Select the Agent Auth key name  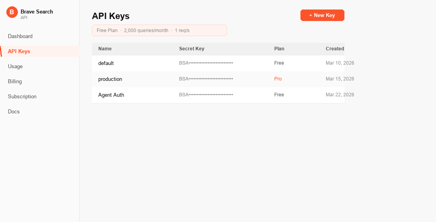click(x=111, y=95)
